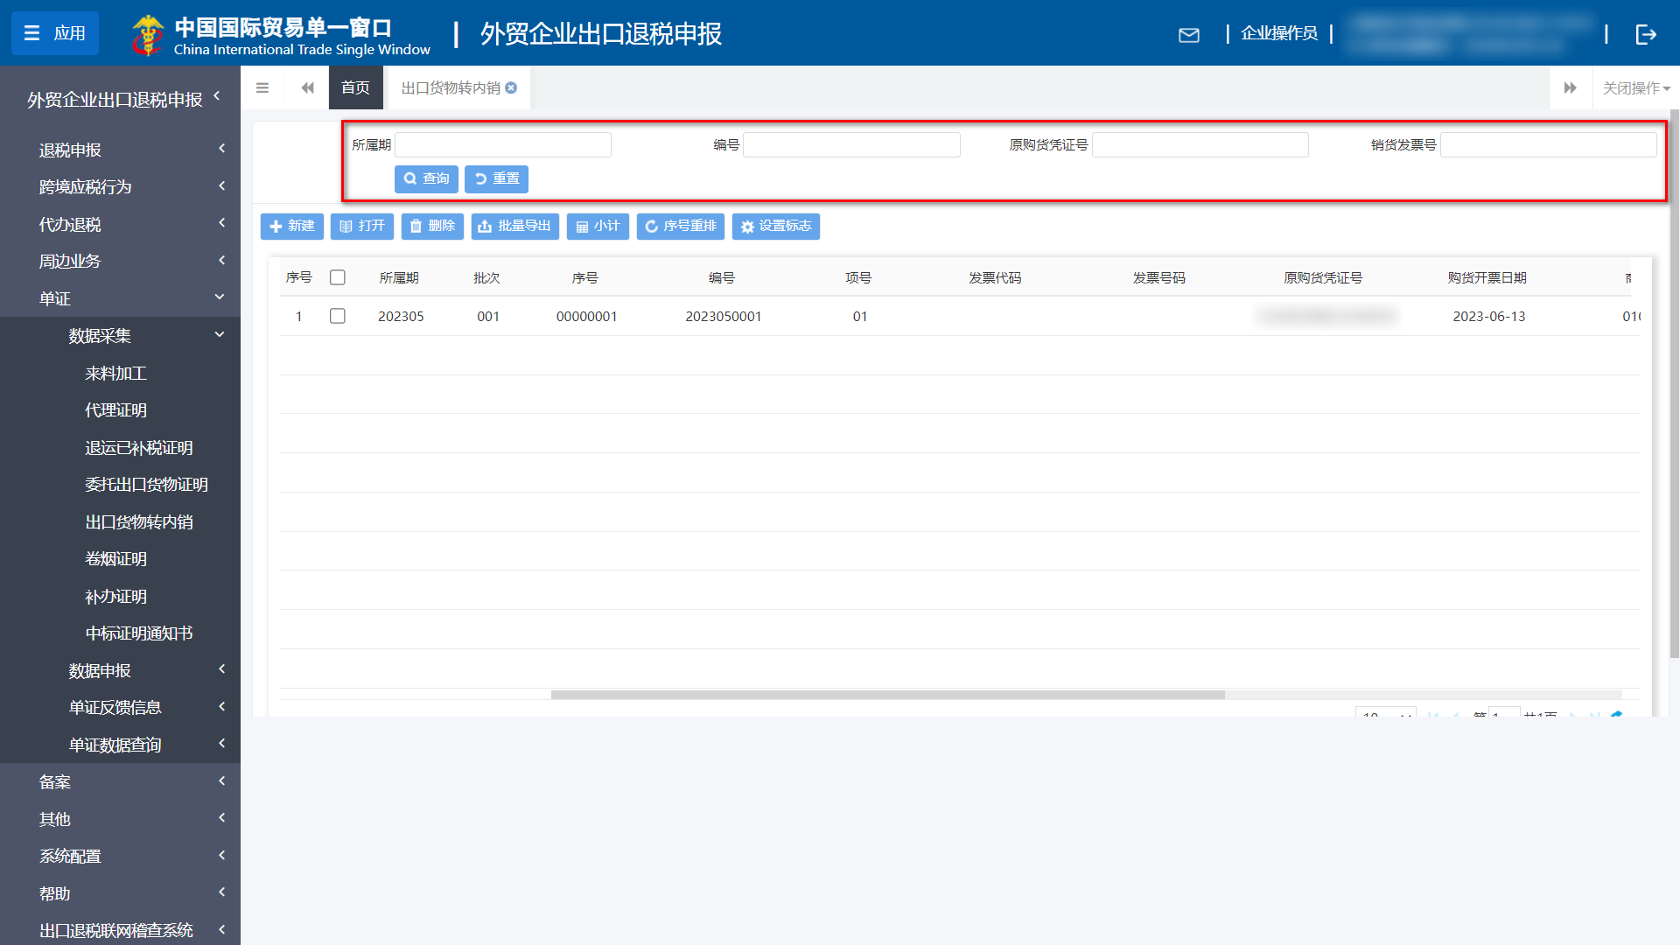Viewport: 1680px width, 945px height.
Task: Check the select-all checkbox in table header
Action: [338, 277]
